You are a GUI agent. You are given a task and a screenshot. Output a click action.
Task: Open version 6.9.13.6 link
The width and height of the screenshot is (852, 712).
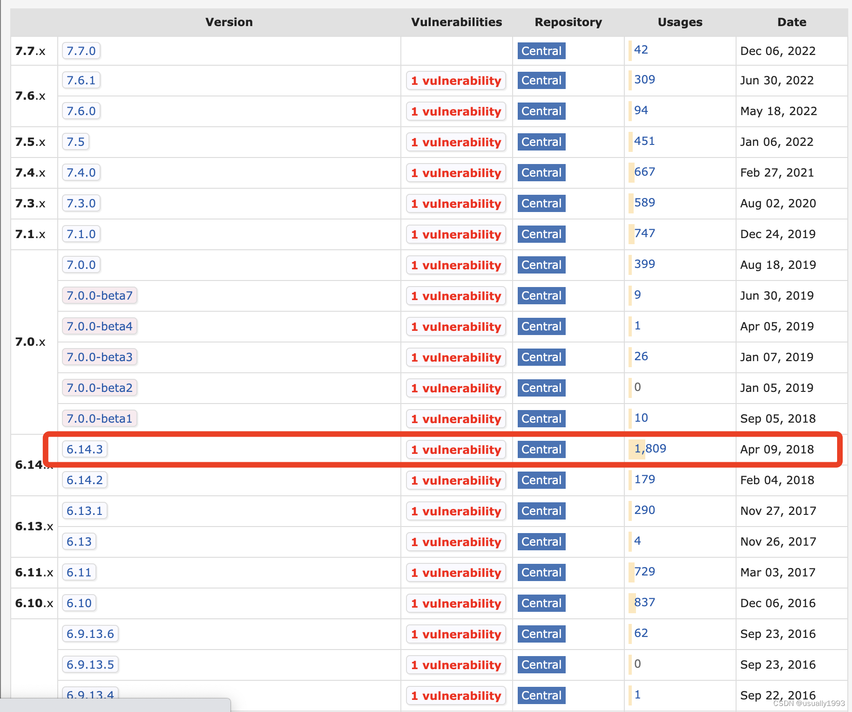[90, 634]
